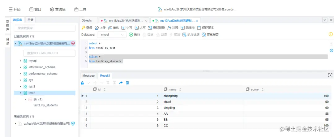Close the first my-l3Asd2lr editor tab
334x137 pixels.
point(146,21)
